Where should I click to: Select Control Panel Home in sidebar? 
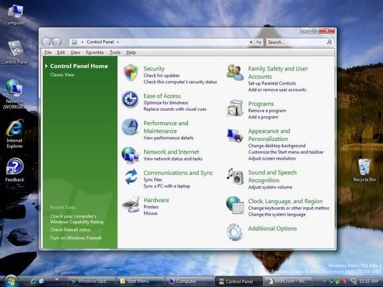point(79,66)
